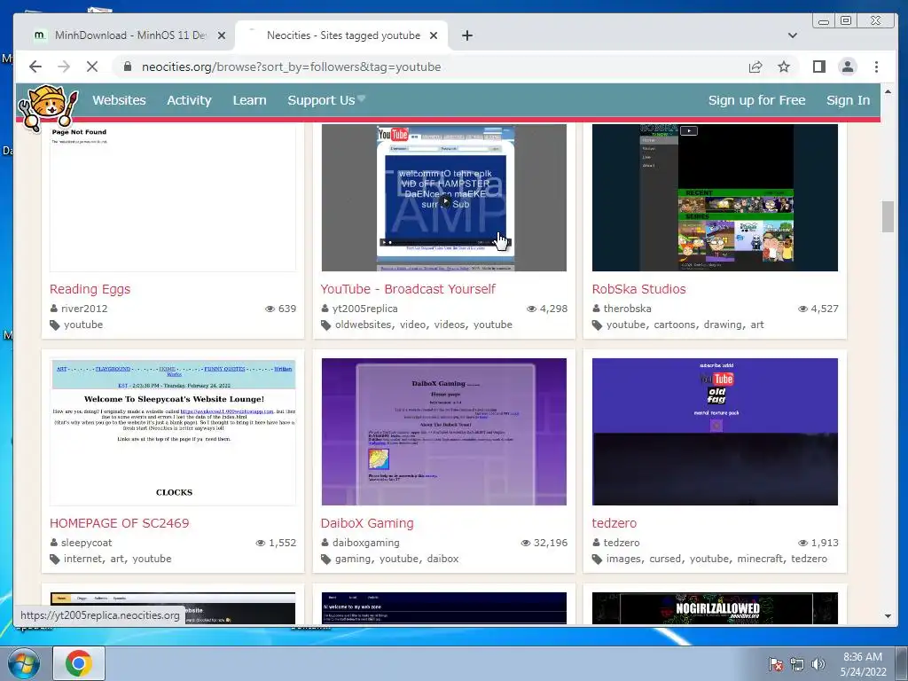Screen dimensions: 908x681
Task: Click the RobSka Studios thumbnail
Action: (715, 197)
